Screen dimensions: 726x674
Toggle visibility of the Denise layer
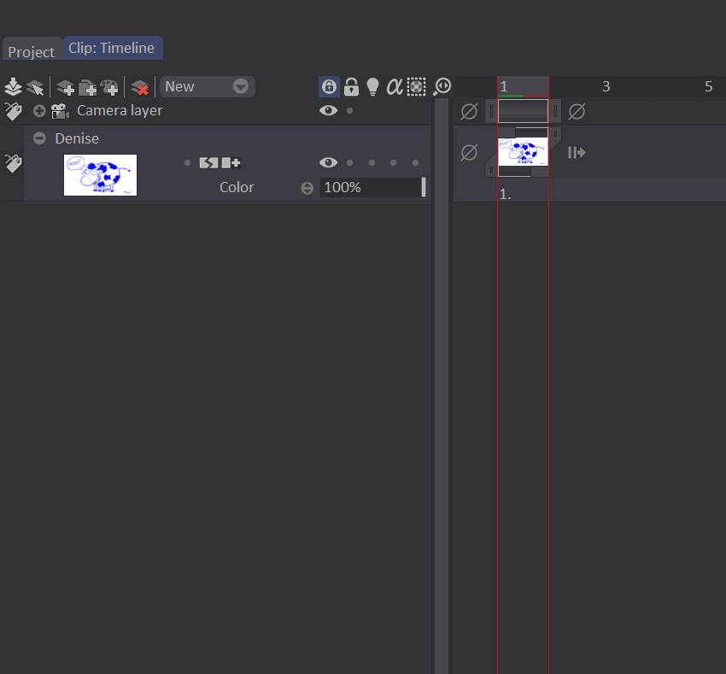(328, 162)
